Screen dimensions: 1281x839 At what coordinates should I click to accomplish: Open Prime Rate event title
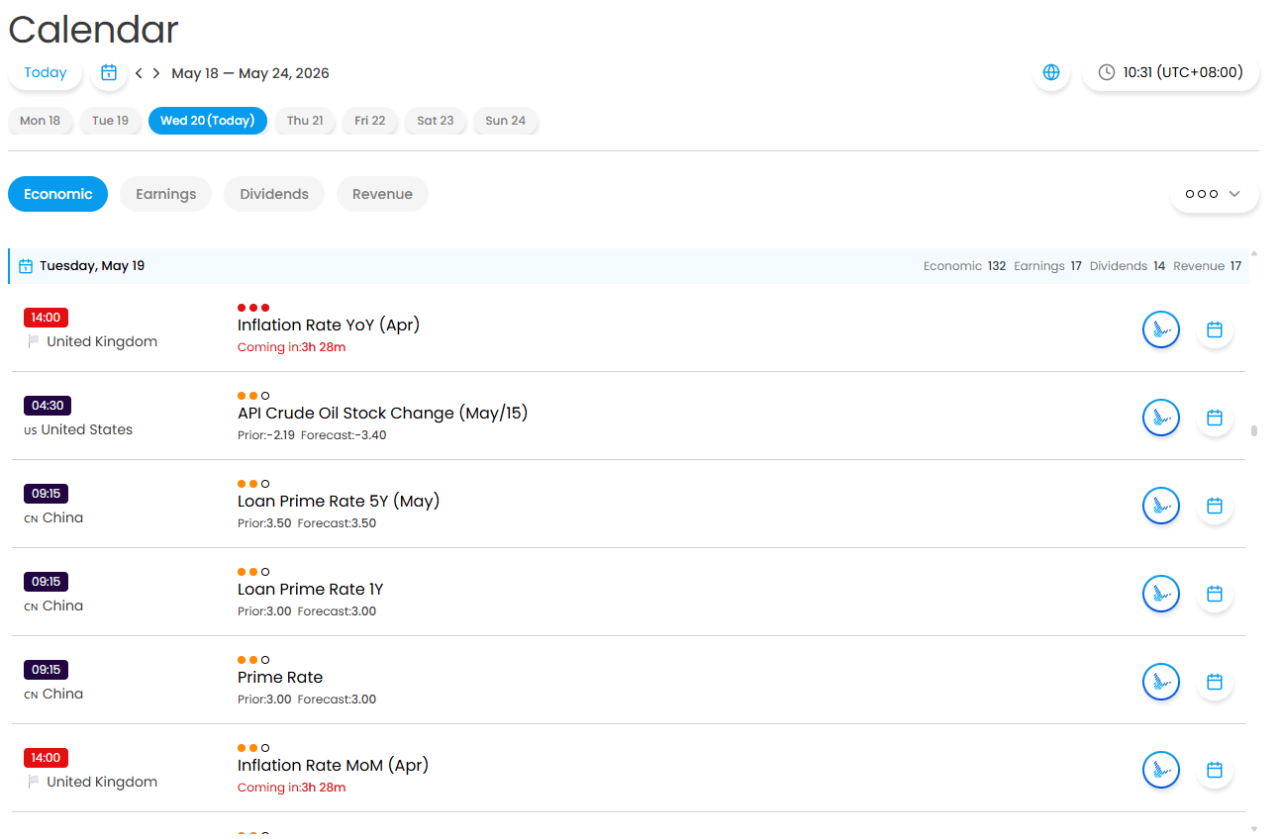280,678
